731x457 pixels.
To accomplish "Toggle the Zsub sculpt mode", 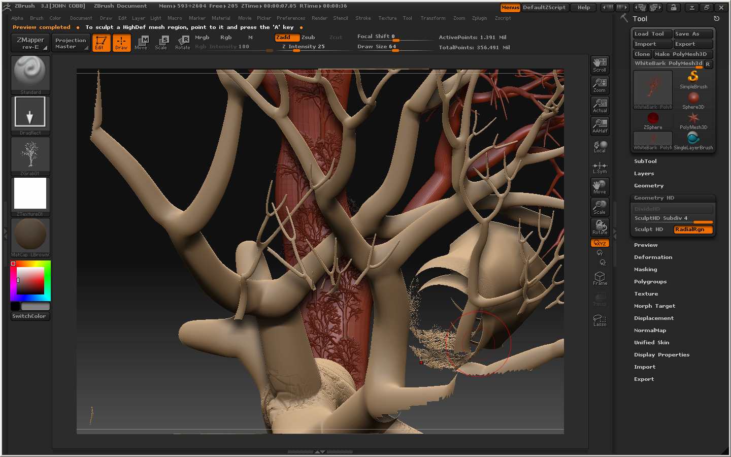I will point(308,37).
